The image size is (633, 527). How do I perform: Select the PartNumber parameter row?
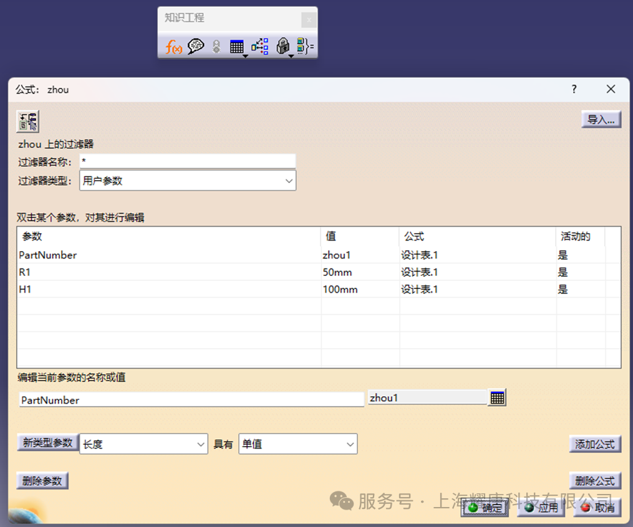[319, 255]
